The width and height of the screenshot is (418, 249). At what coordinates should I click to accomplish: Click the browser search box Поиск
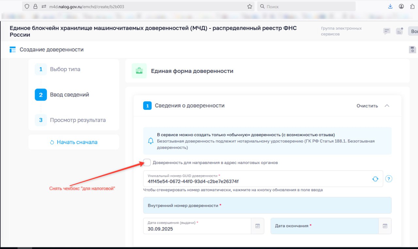(x=307, y=7)
